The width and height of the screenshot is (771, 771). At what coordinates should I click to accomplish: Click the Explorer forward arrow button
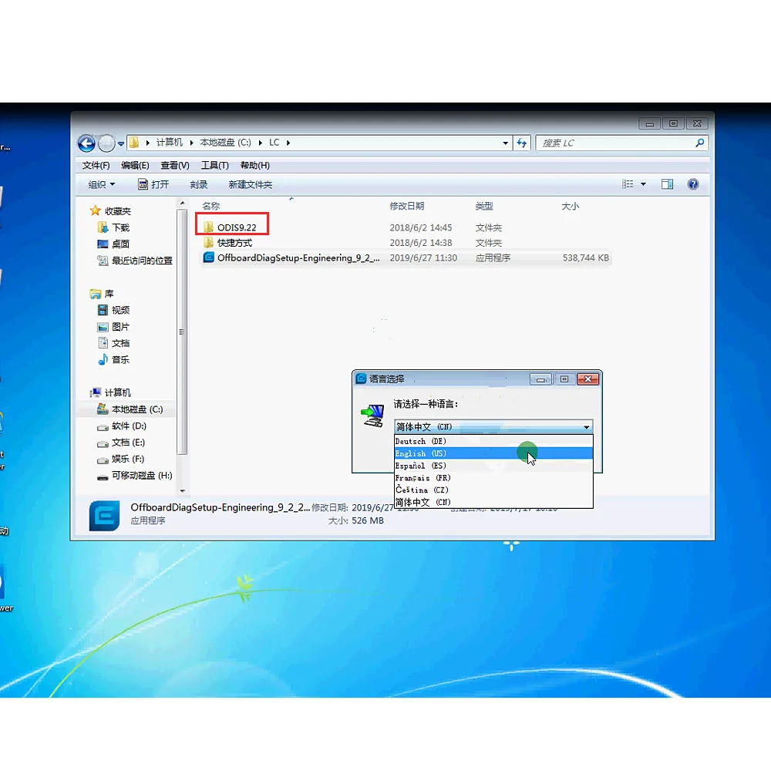(x=106, y=143)
